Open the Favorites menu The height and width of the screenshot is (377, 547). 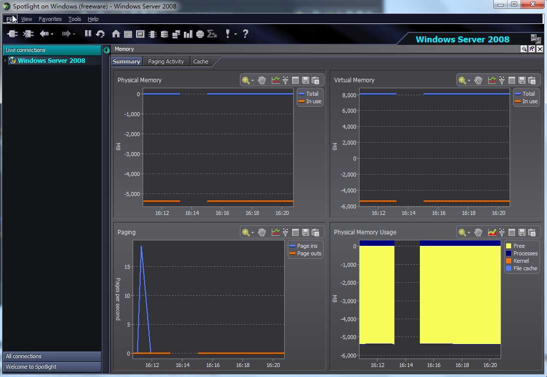(50, 19)
